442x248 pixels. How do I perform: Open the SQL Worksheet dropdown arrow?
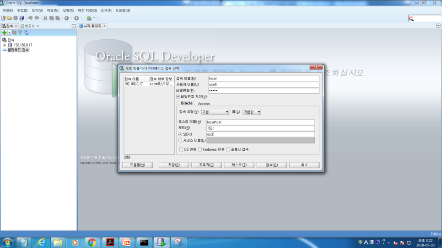click(x=94, y=18)
